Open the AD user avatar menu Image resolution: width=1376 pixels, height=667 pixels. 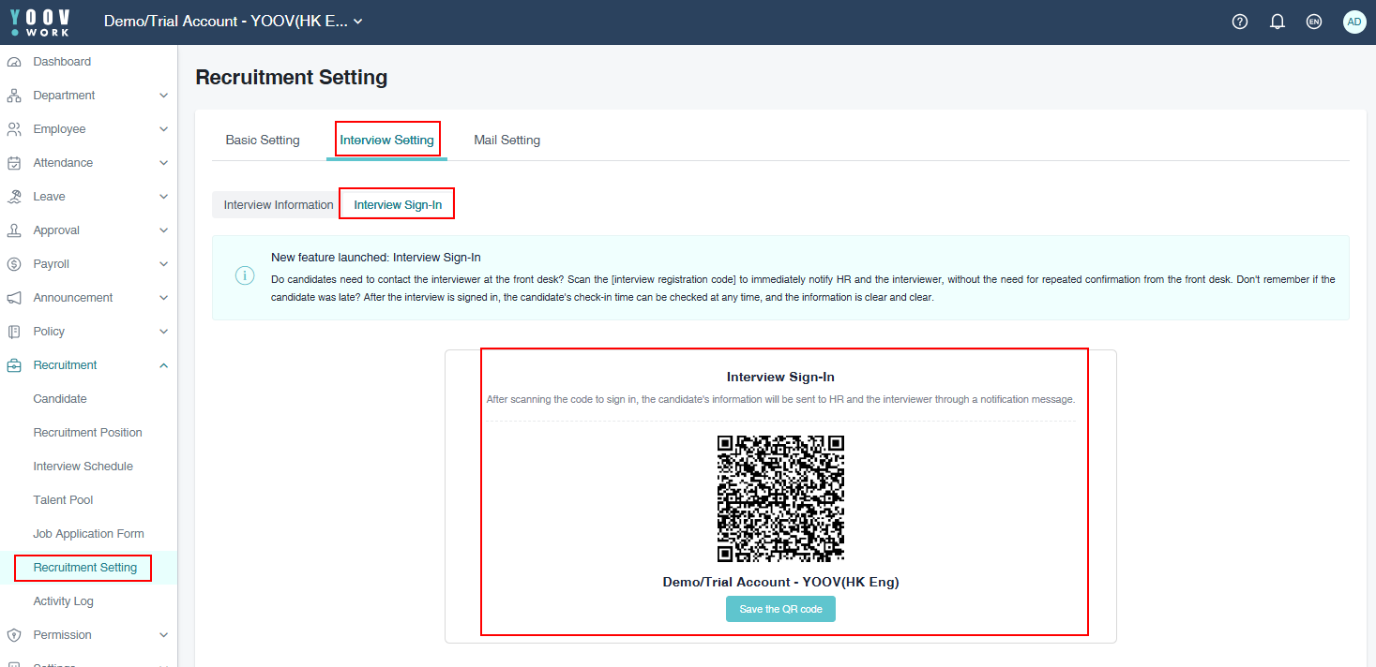tap(1353, 22)
